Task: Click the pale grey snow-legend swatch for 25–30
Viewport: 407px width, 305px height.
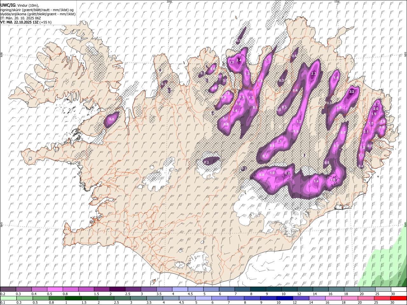Action: coord(383,289)
